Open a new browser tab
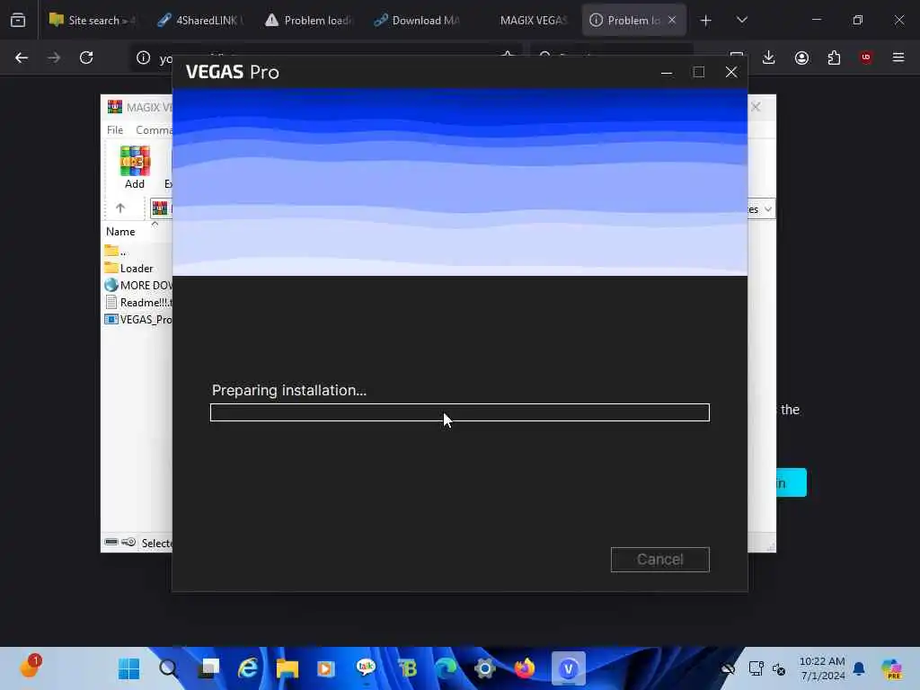Viewport: 920px width, 690px height. pyautogui.click(x=706, y=21)
